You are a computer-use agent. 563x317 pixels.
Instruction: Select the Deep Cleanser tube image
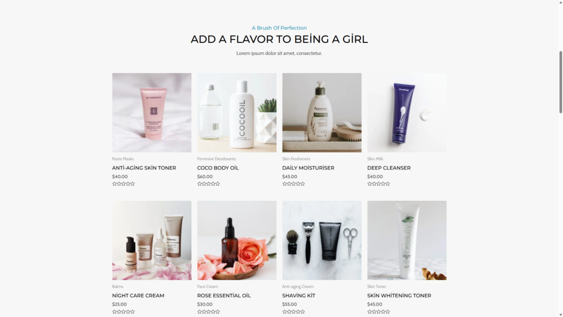[407, 112]
